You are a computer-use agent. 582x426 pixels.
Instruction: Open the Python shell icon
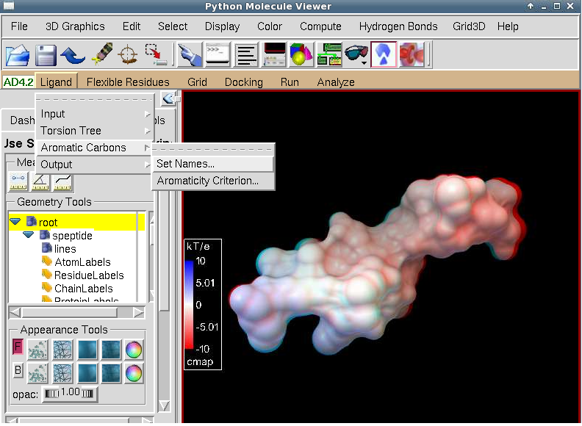218,54
